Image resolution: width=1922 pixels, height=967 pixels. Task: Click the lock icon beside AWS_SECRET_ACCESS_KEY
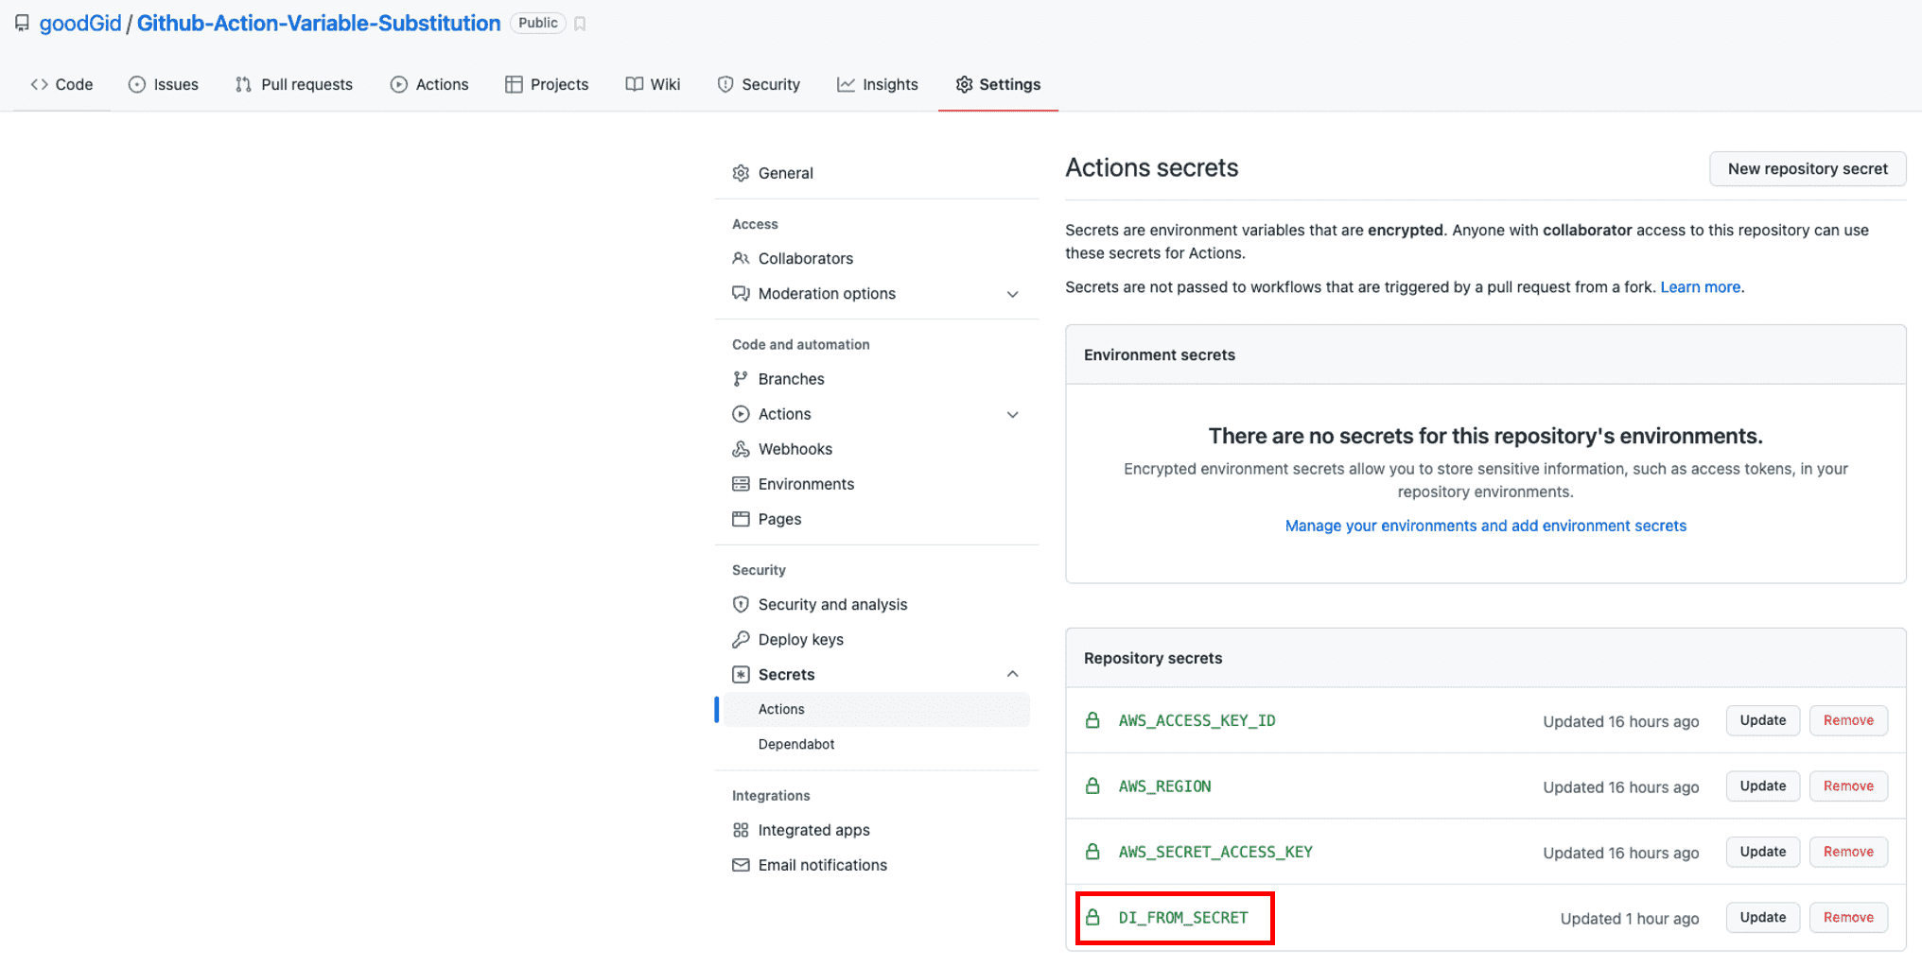[1092, 852]
